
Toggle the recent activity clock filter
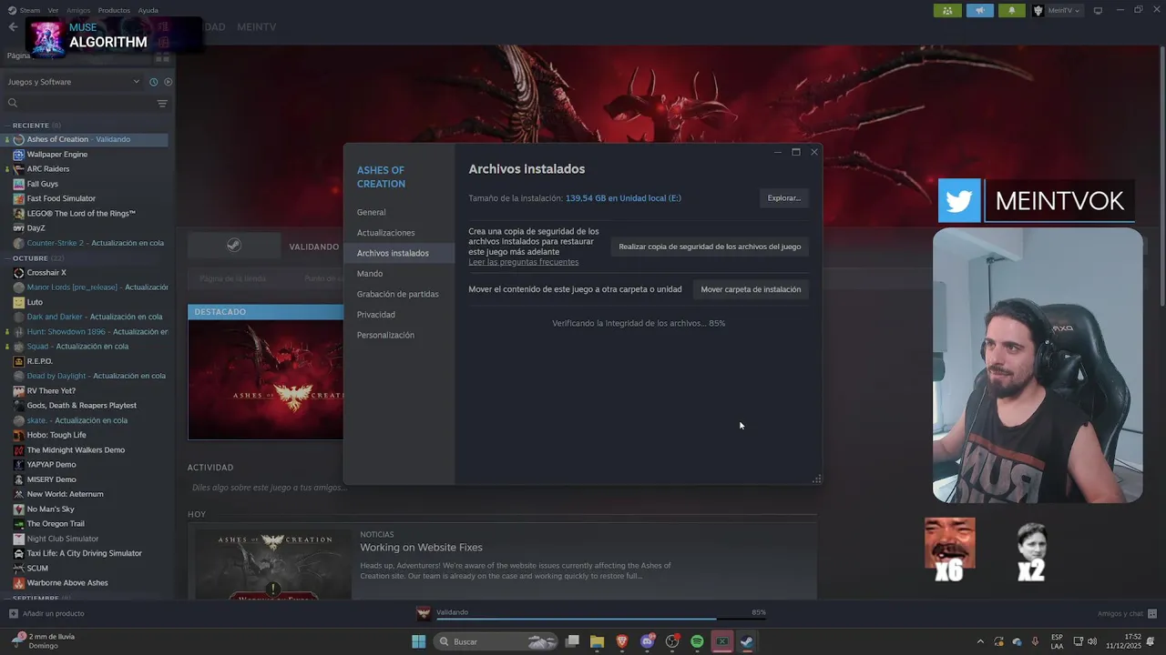(x=153, y=82)
